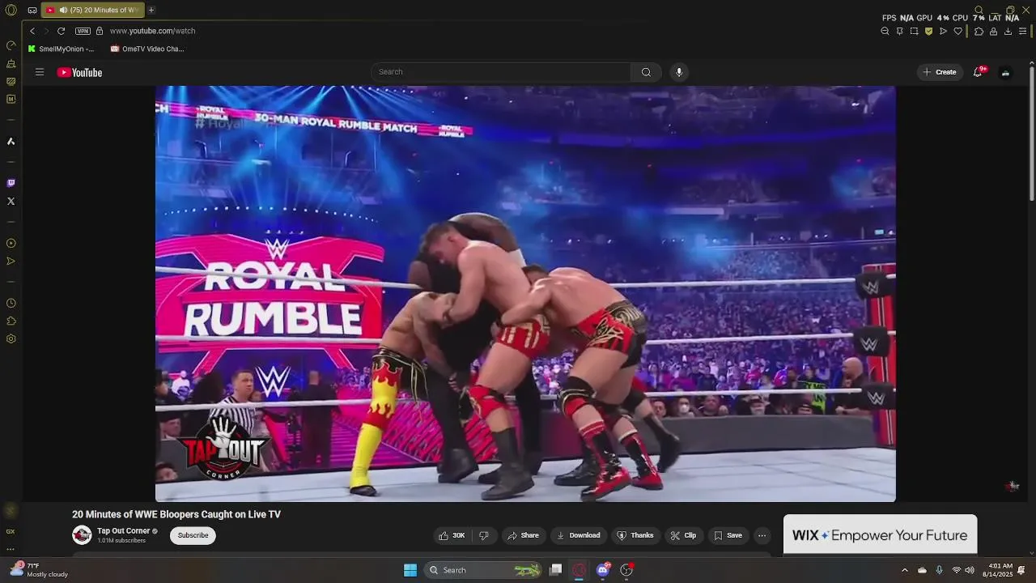Open Settings gear icon in sidebar
This screenshot has width=1036, height=583.
[11, 338]
